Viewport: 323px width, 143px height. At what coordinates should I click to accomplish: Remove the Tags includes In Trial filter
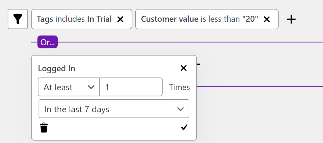(120, 19)
